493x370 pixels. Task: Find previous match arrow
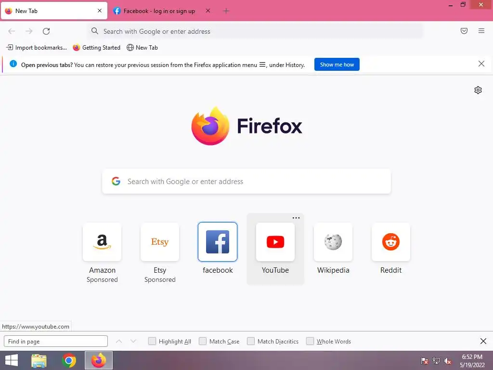pyautogui.click(x=119, y=341)
